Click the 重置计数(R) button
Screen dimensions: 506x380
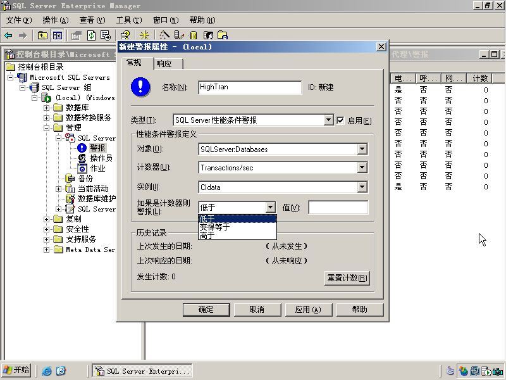(347, 278)
